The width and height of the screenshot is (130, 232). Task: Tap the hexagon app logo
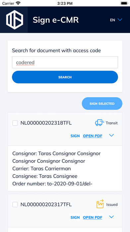click(15, 20)
